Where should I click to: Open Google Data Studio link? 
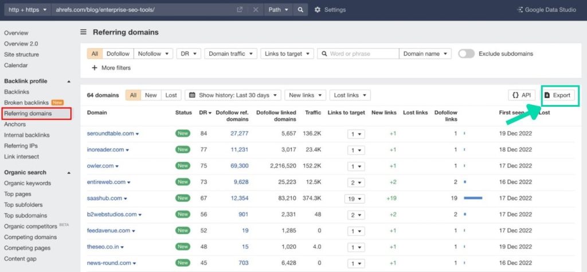point(549,10)
